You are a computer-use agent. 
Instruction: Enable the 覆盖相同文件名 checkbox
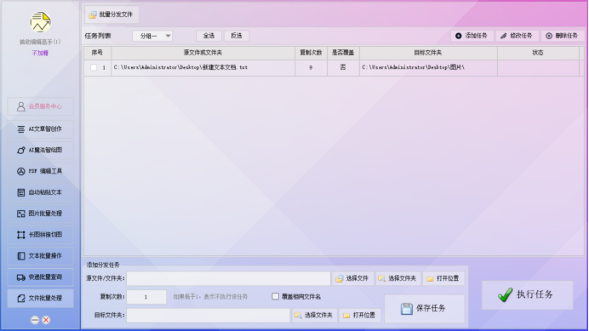tap(275, 296)
